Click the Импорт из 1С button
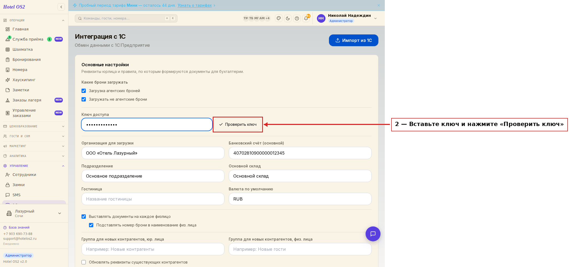574x267 pixels. (x=354, y=40)
